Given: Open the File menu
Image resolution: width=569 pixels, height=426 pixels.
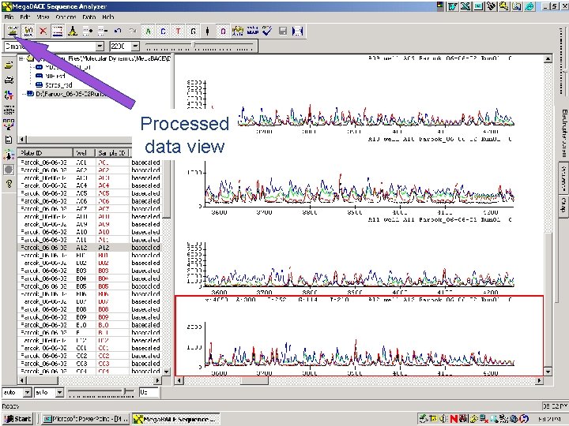Looking at the screenshot, I should 9,17.
